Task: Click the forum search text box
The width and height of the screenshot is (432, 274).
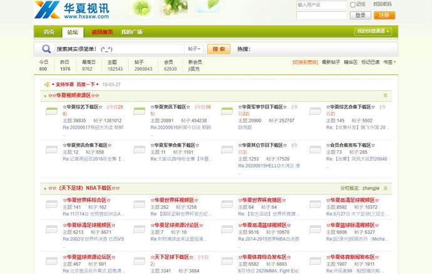Action: click(119, 49)
